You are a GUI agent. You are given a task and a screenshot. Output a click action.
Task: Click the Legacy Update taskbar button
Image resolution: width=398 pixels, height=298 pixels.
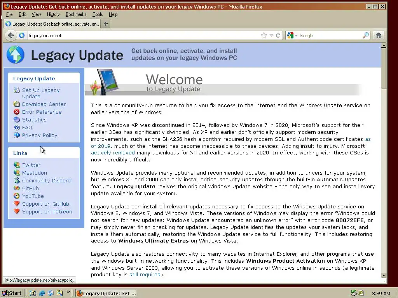coord(106,293)
